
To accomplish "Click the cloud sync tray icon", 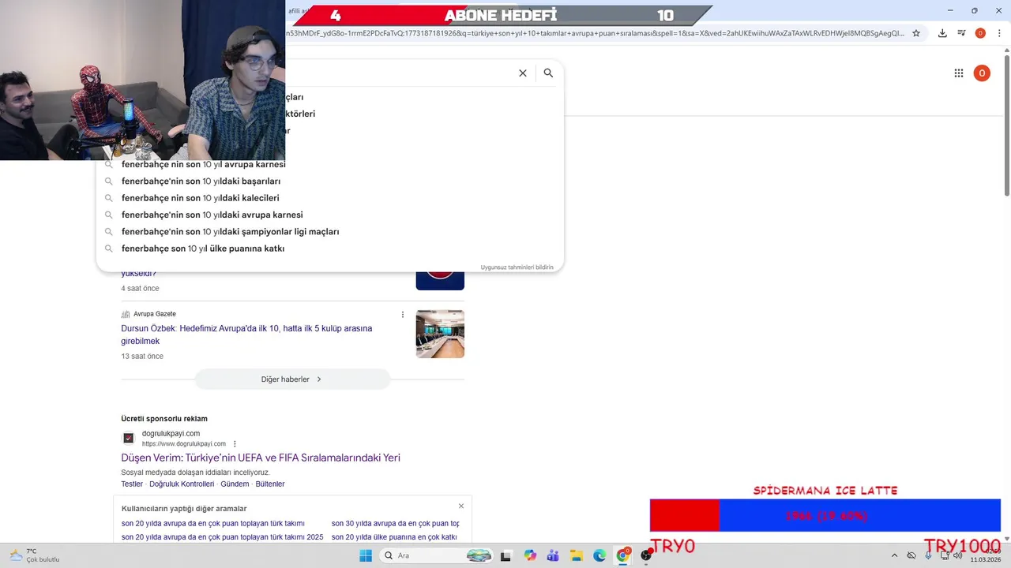I will tap(911, 555).
